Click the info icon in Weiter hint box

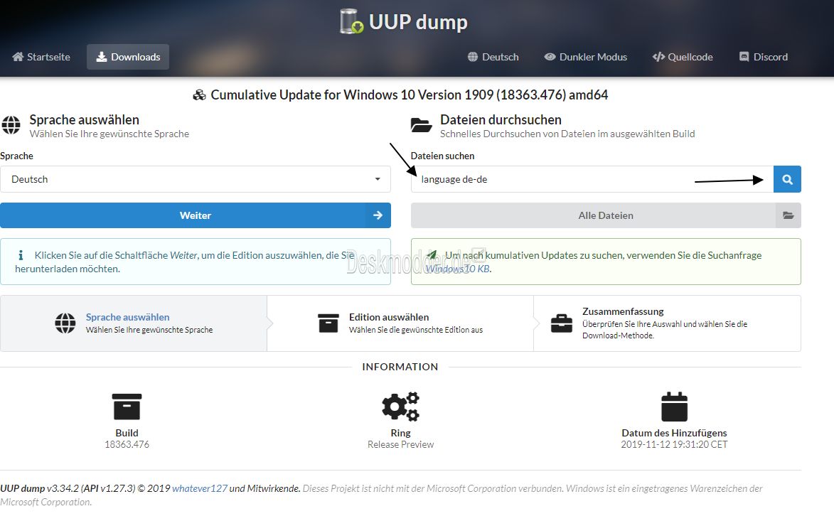[21, 255]
